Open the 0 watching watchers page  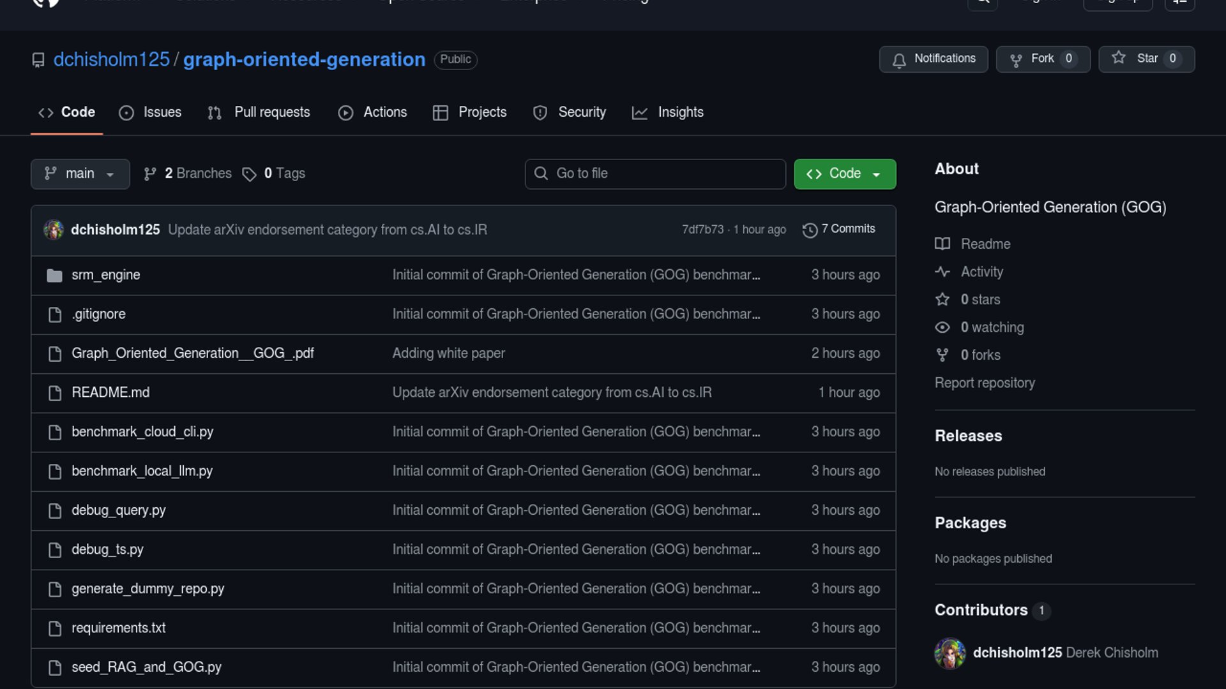(992, 327)
